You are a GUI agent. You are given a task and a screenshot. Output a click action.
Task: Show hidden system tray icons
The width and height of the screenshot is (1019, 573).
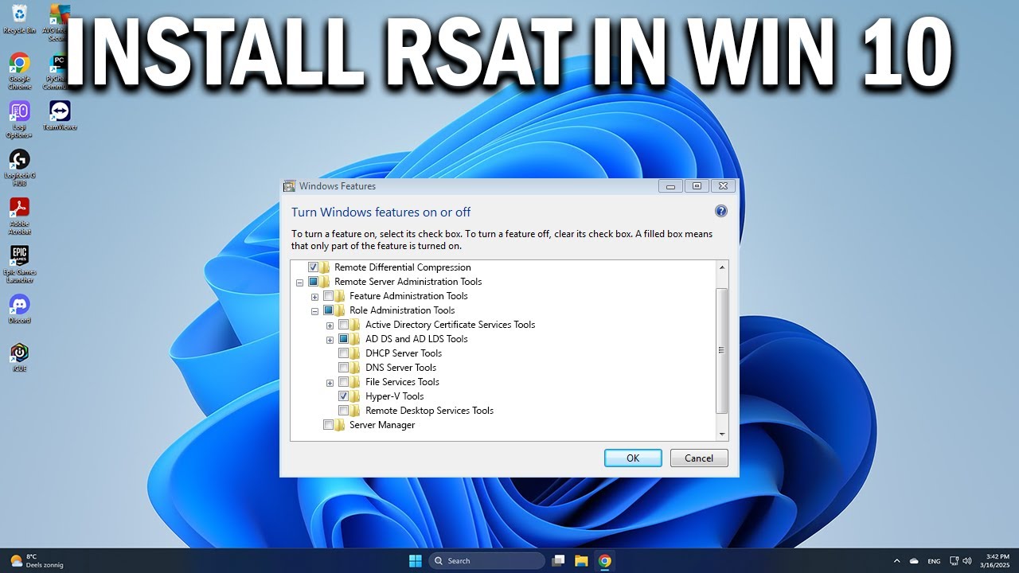click(x=896, y=561)
